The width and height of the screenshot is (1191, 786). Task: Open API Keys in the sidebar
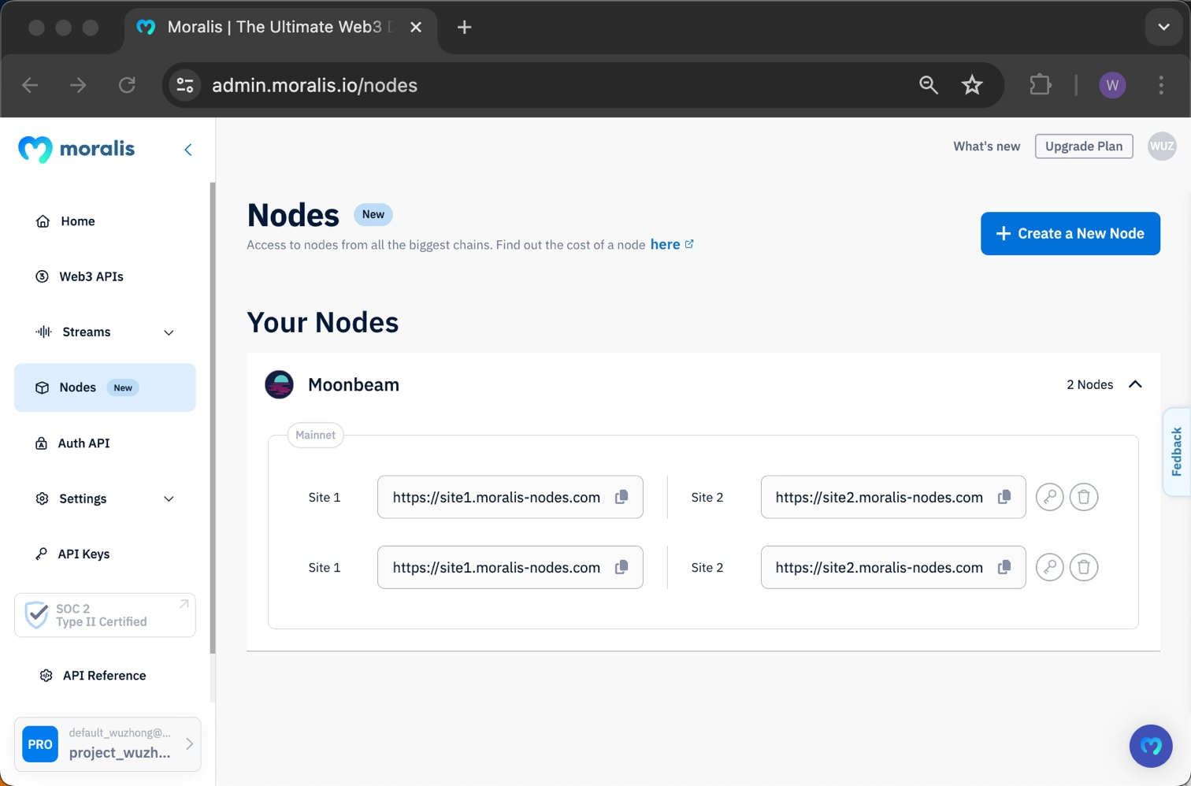[x=105, y=554]
